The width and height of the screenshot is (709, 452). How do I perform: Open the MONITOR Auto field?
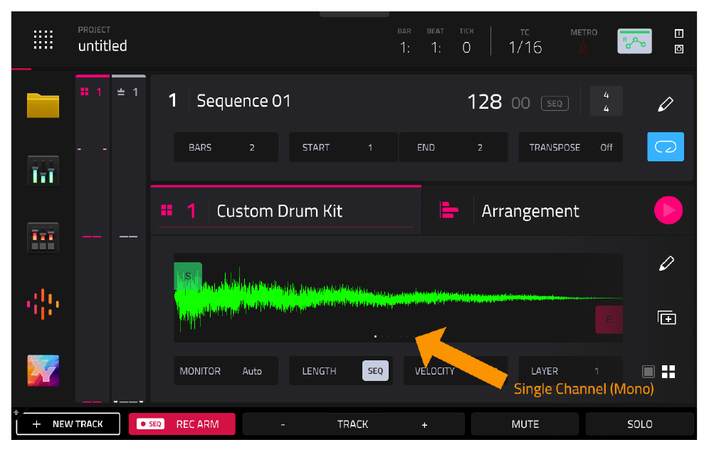tap(226, 371)
